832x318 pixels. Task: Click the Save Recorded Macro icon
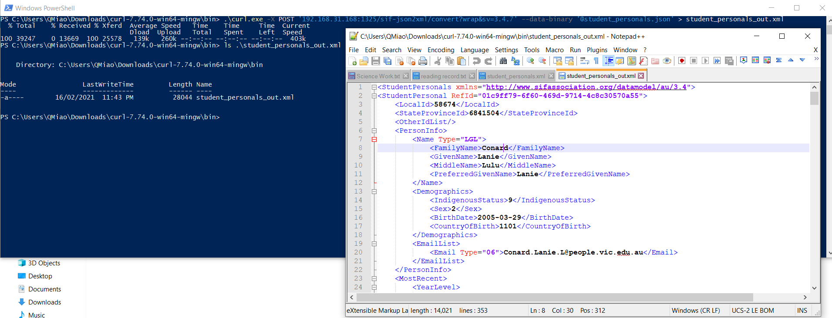coord(729,61)
